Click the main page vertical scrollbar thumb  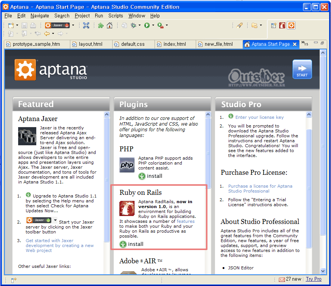coord(323,145)
